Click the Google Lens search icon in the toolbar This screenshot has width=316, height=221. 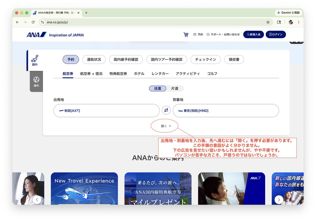click(279, 22)
